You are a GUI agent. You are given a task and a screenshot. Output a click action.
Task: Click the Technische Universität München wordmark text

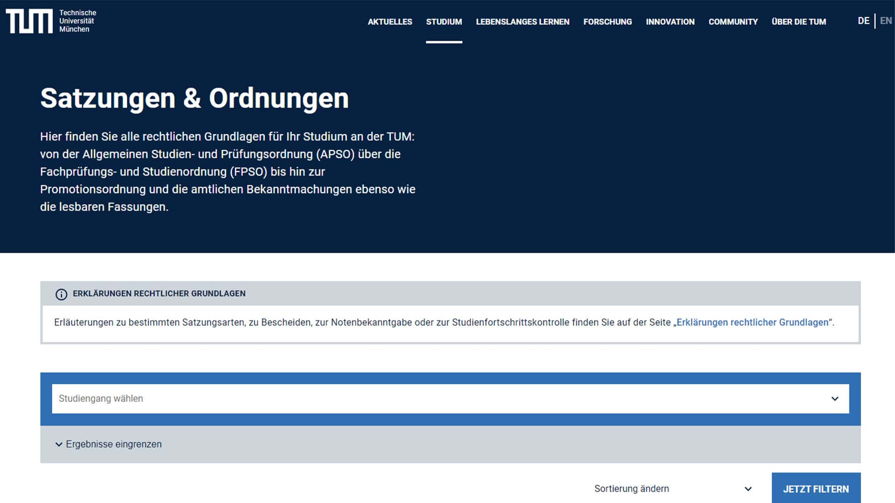coord(78,21)
